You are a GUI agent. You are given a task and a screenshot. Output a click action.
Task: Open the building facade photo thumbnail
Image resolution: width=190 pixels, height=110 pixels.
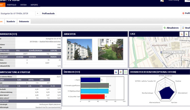click(x=79, y=49)
